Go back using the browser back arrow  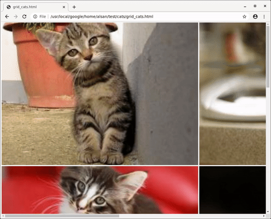coord(7,17)
